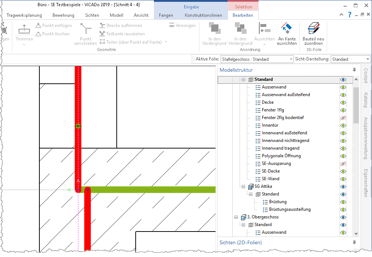Image resolution: width=372 pixels, height=257 pixels.
Task: Show Fenster 2flg bodentief layer
Action: tap(343, 118)
